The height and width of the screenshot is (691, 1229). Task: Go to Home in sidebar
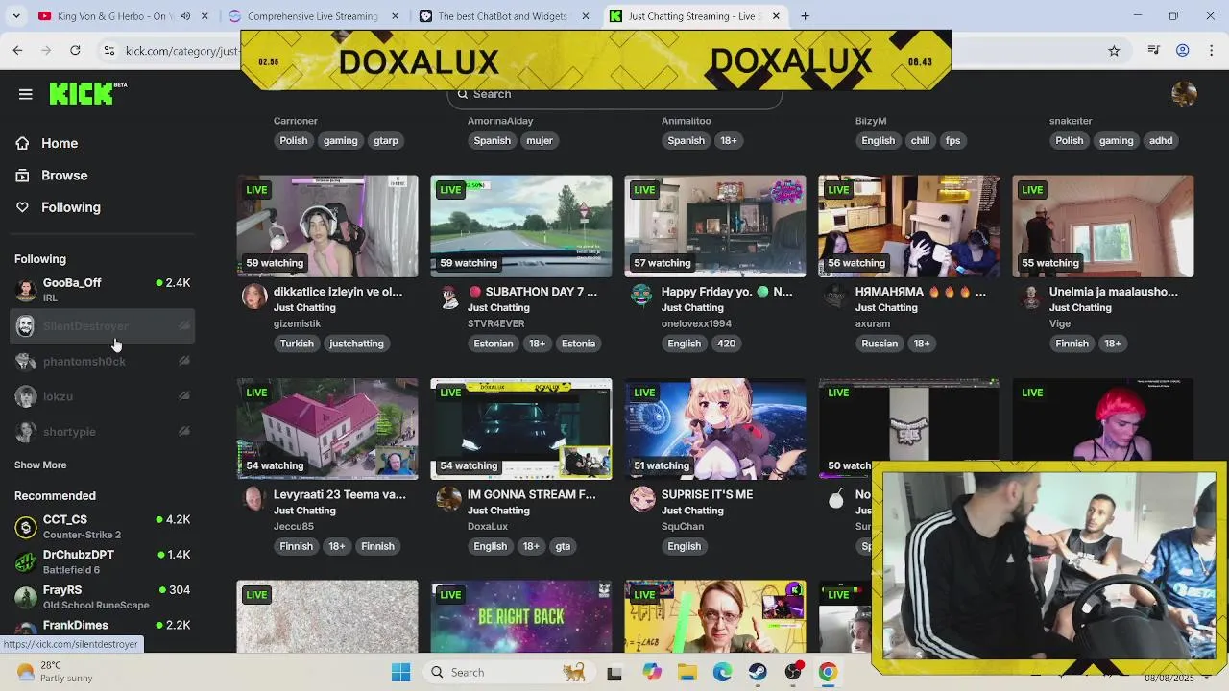click(60, 143)
